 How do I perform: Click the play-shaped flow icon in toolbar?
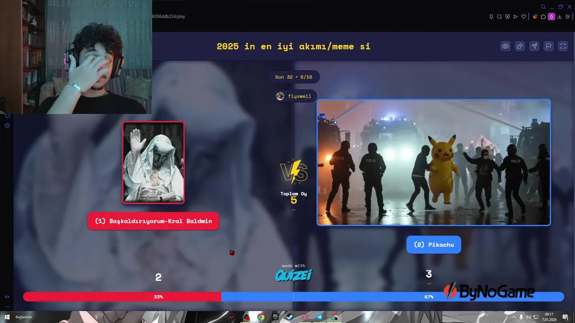pyautogui.click(x=515, y=17)
